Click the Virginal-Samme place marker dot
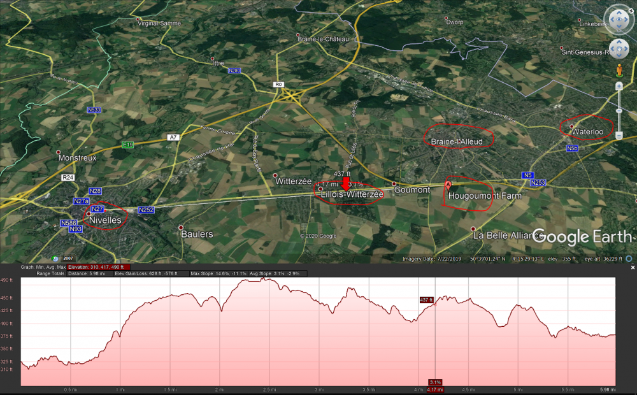The height and width of the screenshot is (395, 637). (138, 19)
